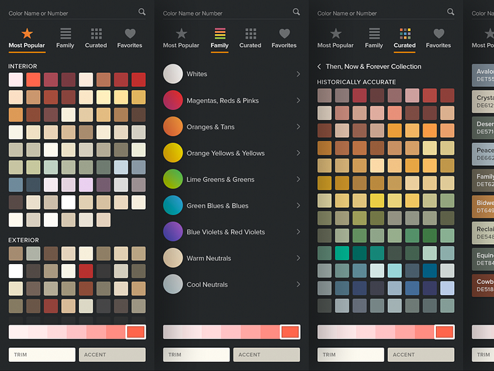Screen dimensions: 494x371
Task: Tap the Cool Neutrals color circle
Action: click(x=172, y=284)
